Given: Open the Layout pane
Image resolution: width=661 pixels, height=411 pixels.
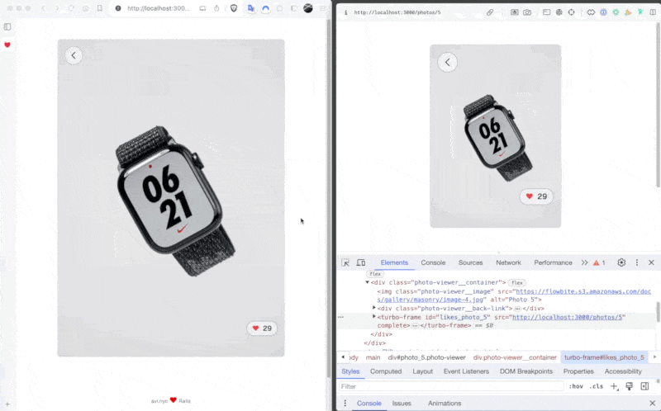Looking at the screenshot, I should coord(422,371).
